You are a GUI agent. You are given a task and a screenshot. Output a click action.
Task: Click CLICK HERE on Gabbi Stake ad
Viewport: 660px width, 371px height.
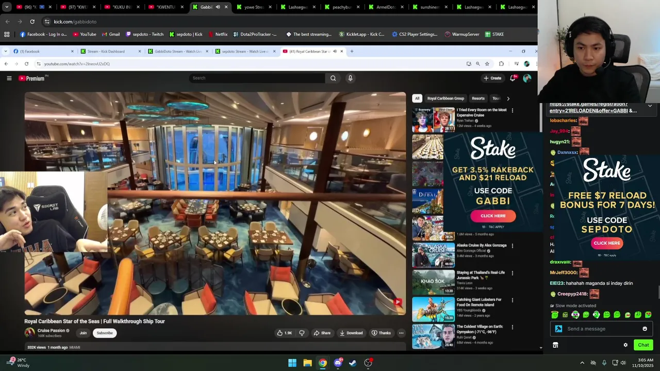coord(493,216)
